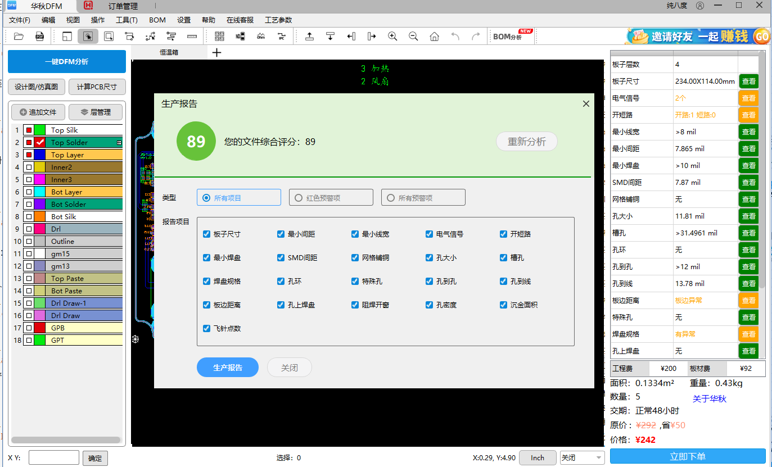Click the blue 生产报告 button
The image size is (772, 467).
click(x=228, y=368)
